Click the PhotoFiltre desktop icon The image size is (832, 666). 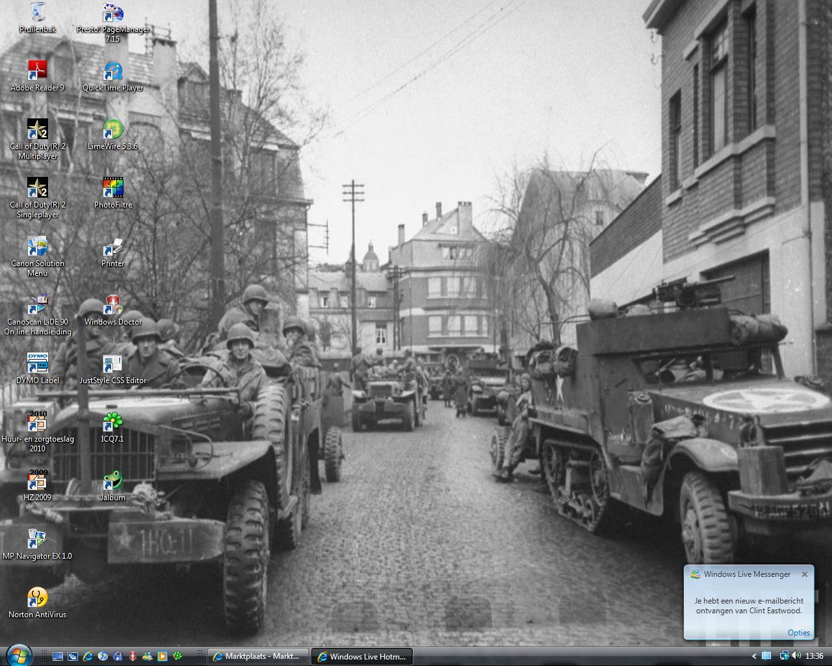coord(113,188)
